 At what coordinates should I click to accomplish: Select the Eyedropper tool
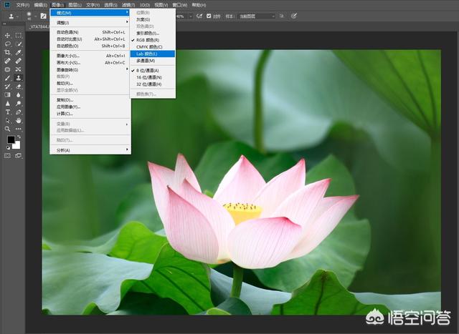[x=18, y=52]
